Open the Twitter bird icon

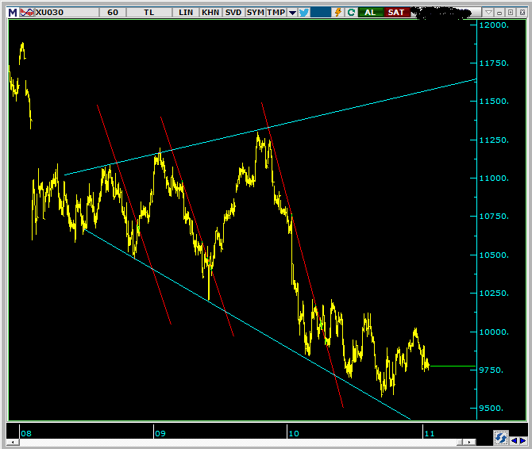303,12
